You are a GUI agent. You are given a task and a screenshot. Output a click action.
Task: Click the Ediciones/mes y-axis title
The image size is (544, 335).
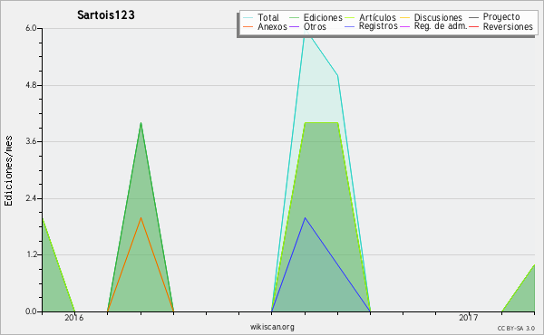click(8, 171)
